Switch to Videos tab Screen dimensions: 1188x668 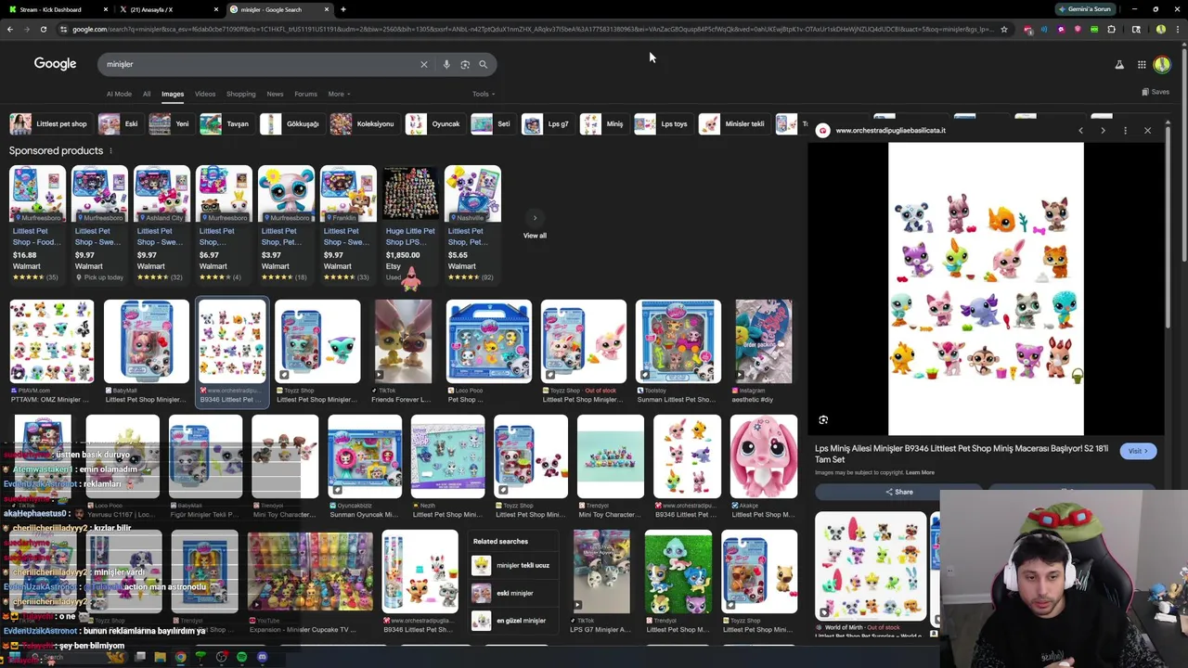pyautogui.click(x=205, y=94)
